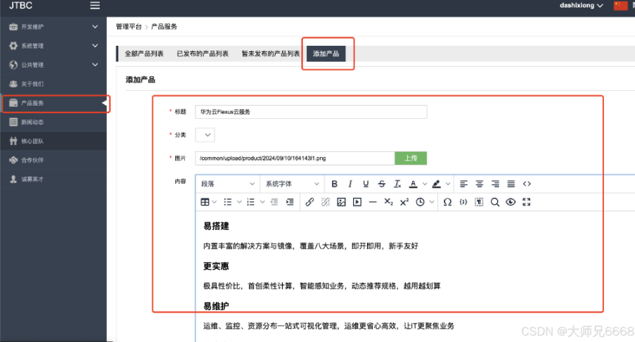
Task: Expand the table icon dropdown arrow
Action: [214, 202]
